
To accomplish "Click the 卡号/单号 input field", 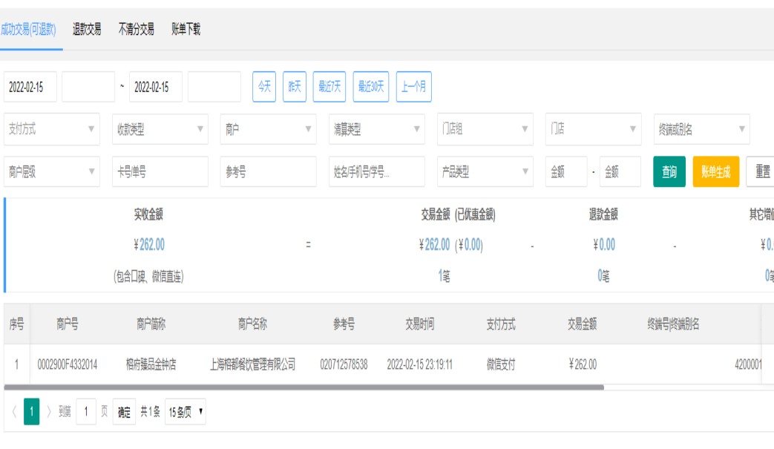I will pyautogui.click(x=159, y=171).
